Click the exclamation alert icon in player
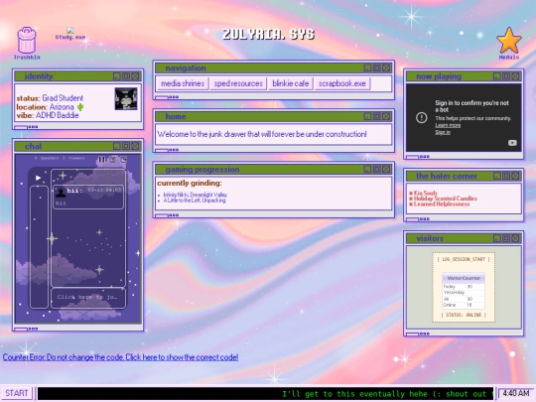This screenshot has height=402, width=536. pos(422,117)
